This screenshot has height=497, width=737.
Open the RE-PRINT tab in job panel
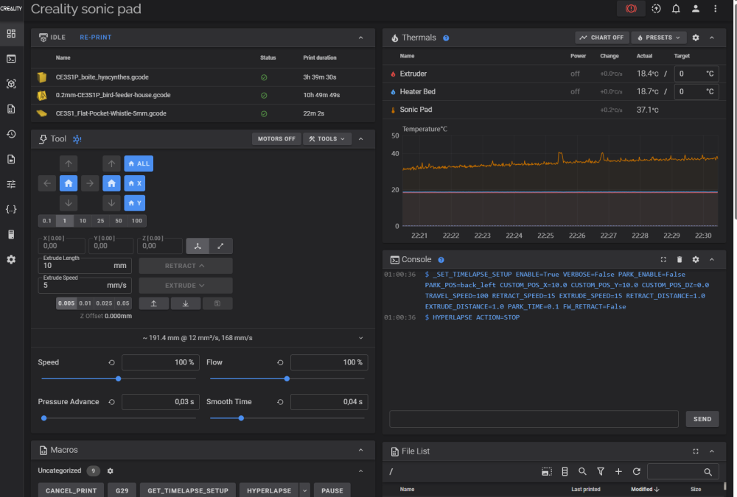coord(96,38)
